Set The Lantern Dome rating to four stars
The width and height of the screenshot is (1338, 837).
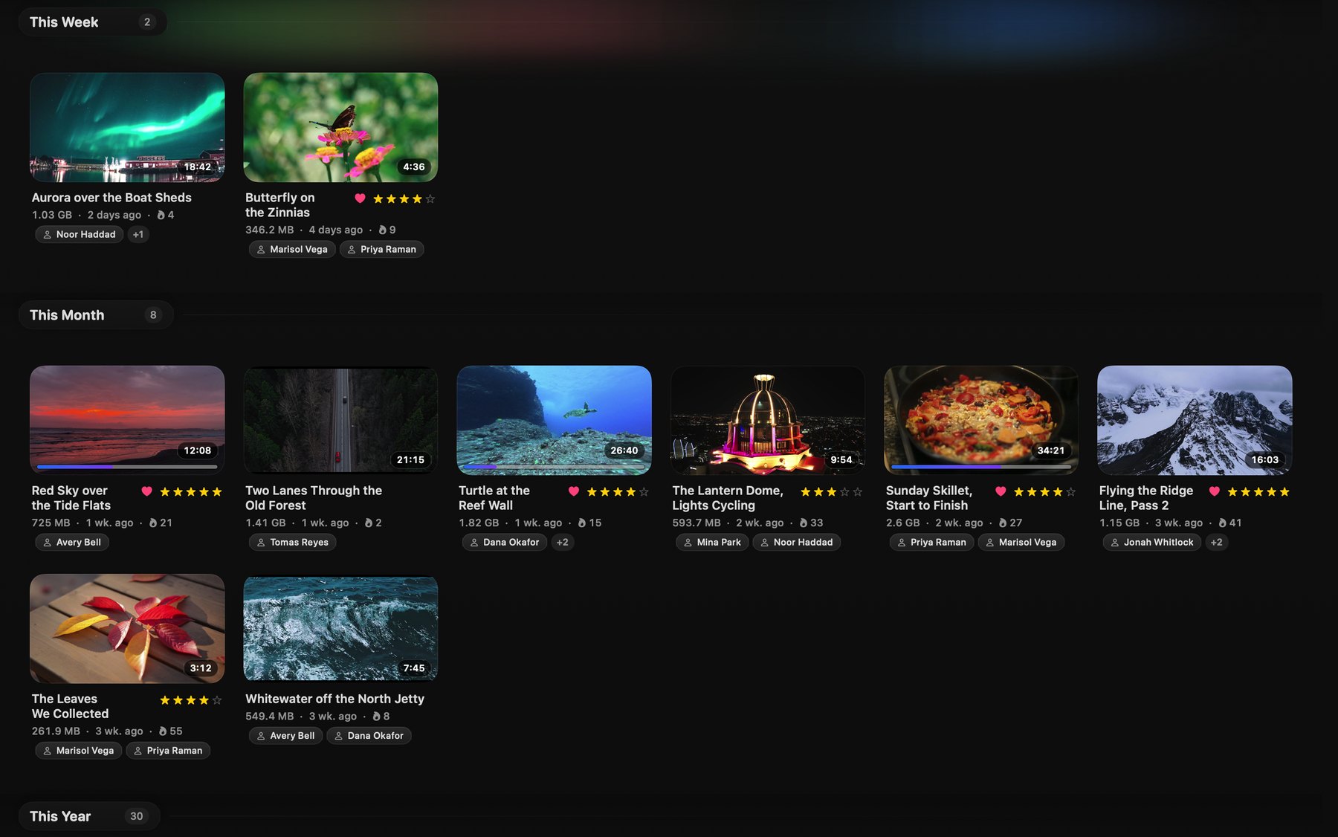844,491
